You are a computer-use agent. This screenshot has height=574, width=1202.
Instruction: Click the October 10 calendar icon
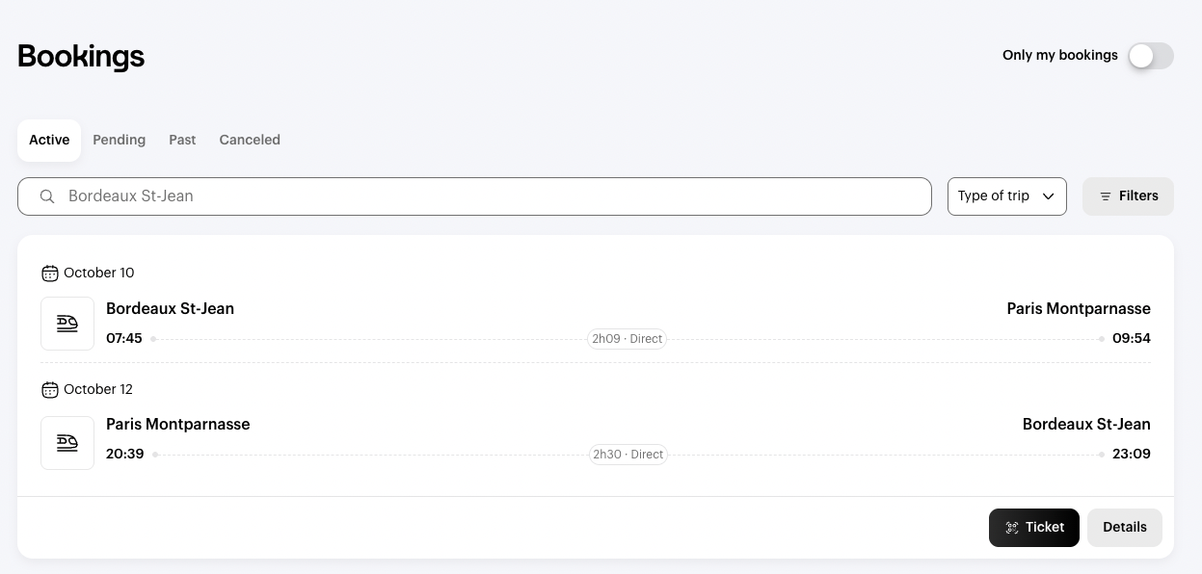click(x=50, y=274)
